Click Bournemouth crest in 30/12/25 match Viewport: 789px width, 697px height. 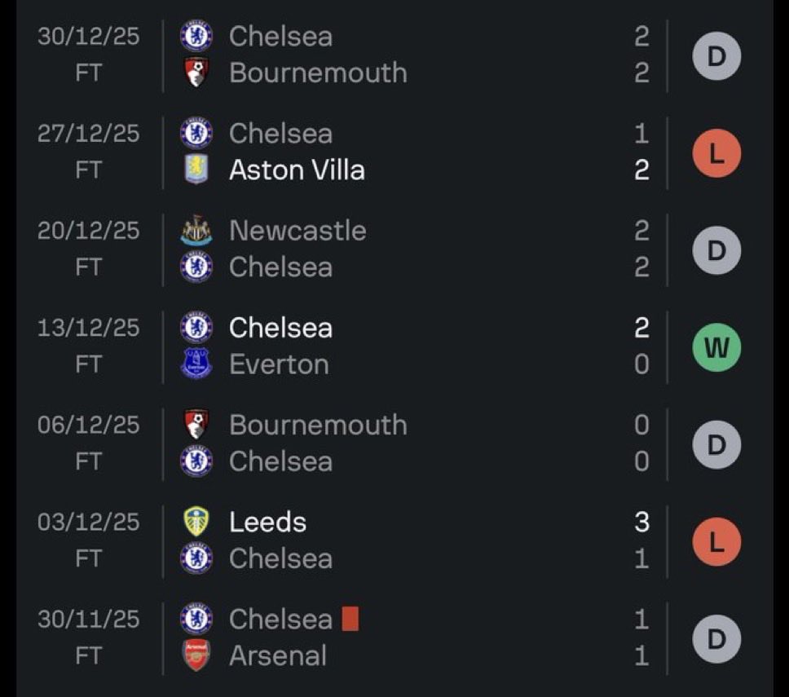196,73
